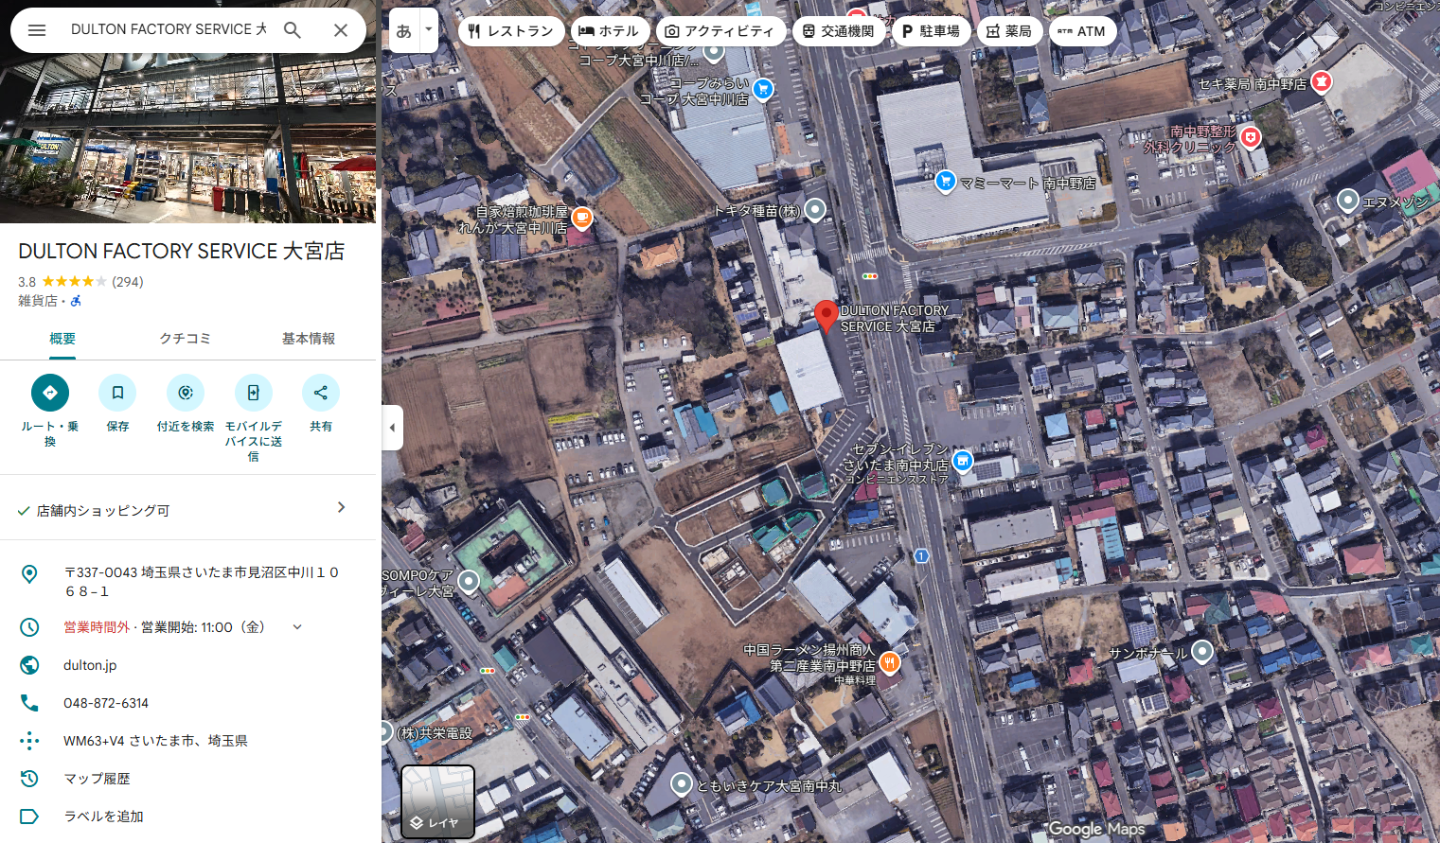This screenshot has width=1440, height=843.
Task: Click the search magnifier icon
Action: pyautogui.click(x=293, y=30)
